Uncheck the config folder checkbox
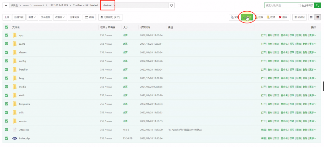This screenshot has height=147, width=324. click(6, 61)
